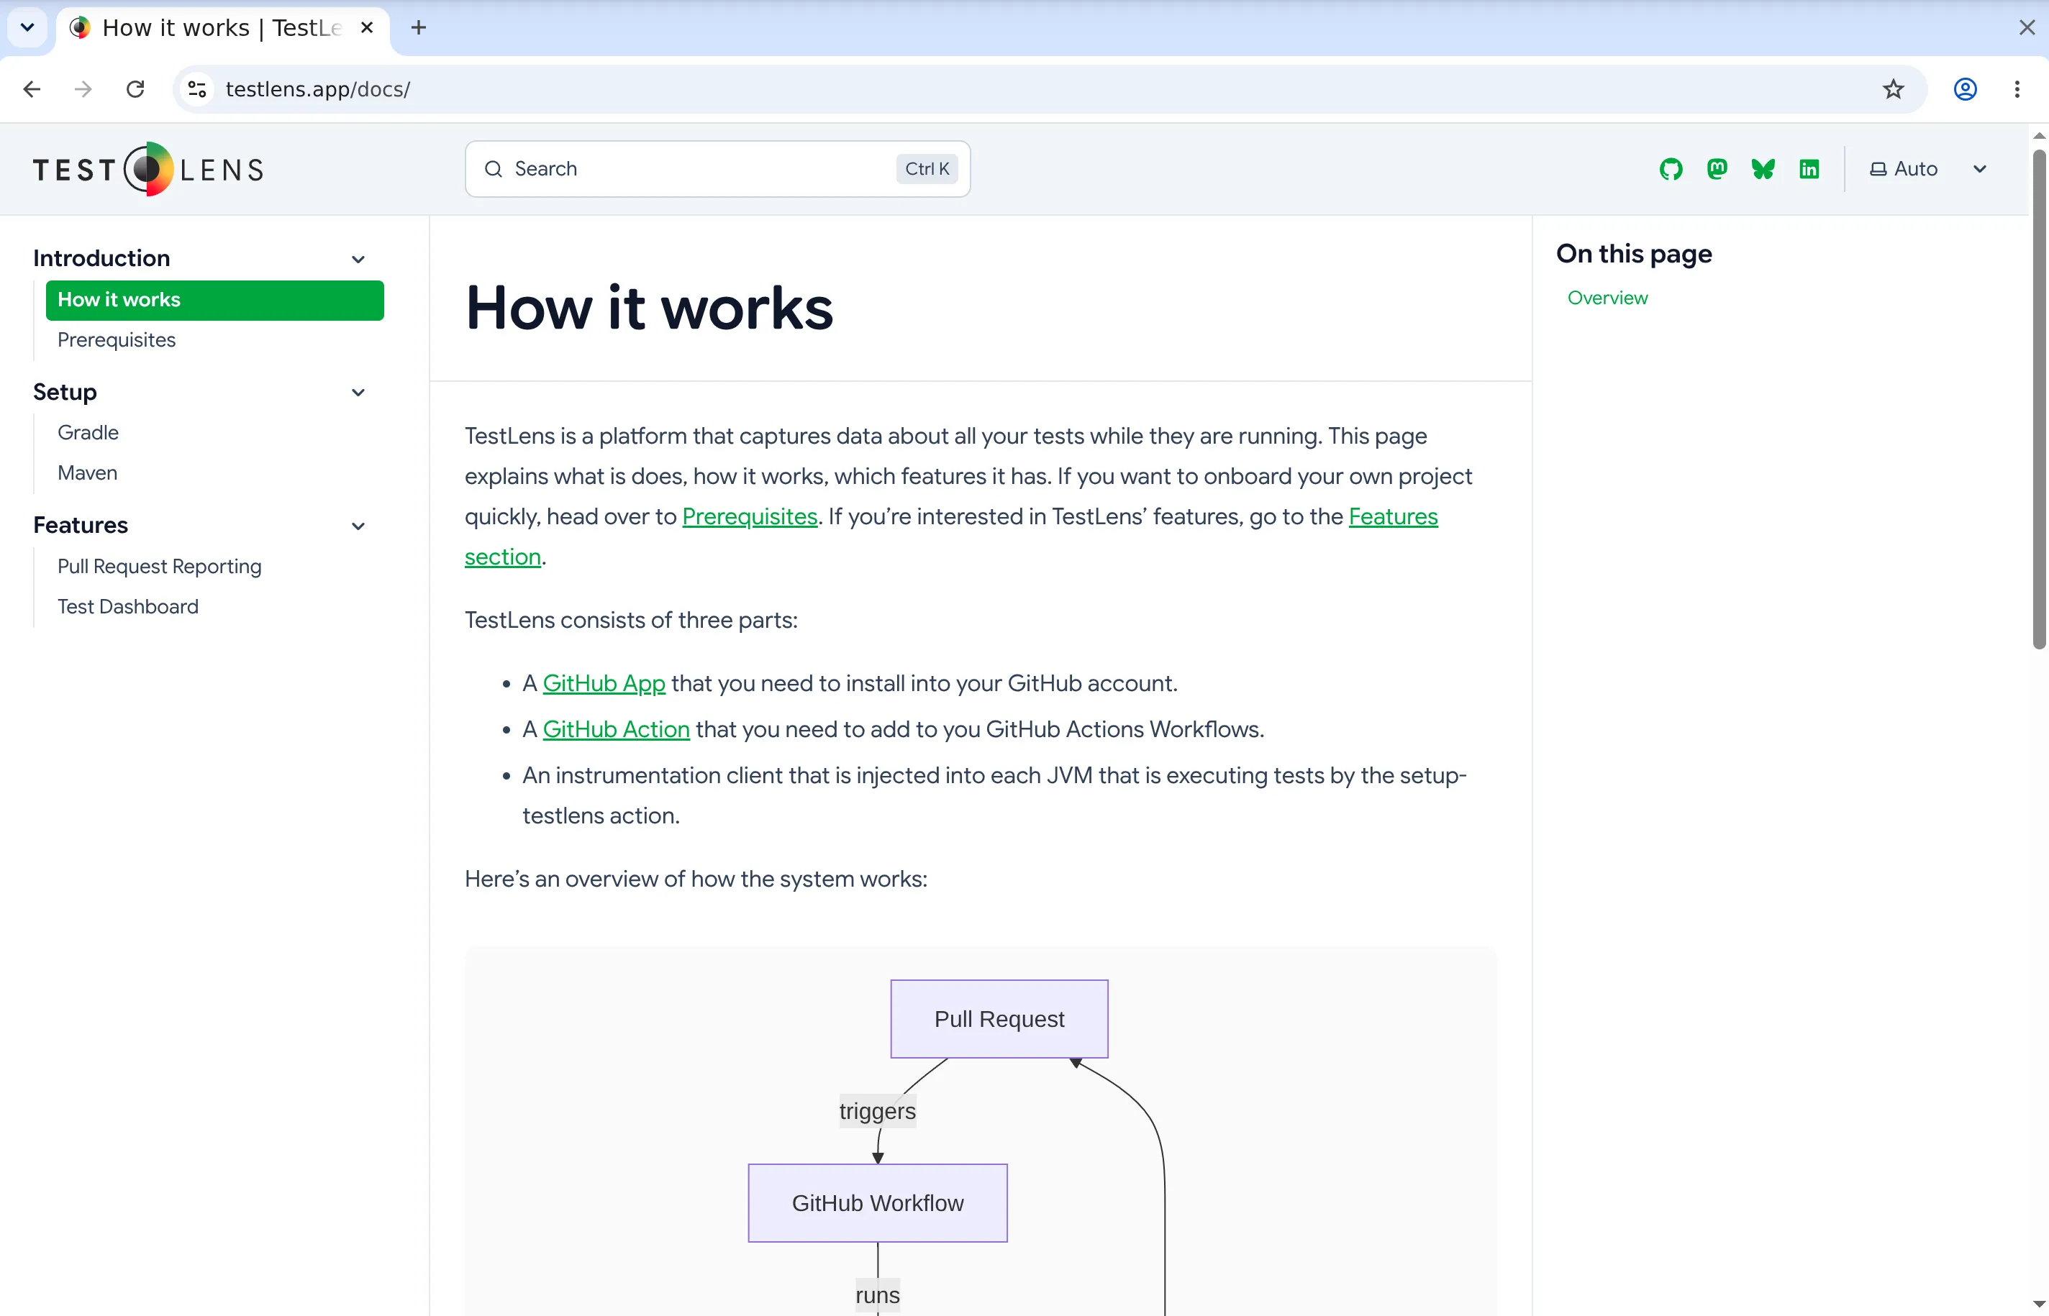
Task: Open the Gradle setup page
Action: tap(88, 432)
